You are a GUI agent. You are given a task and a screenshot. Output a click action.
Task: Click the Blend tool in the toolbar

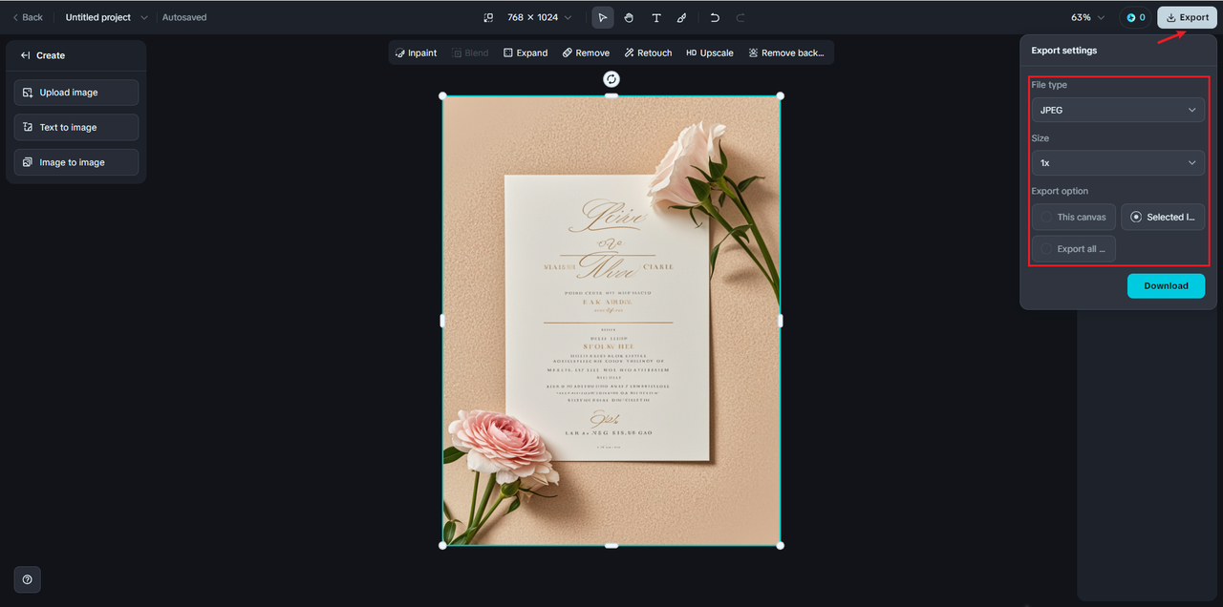point(470,52)
